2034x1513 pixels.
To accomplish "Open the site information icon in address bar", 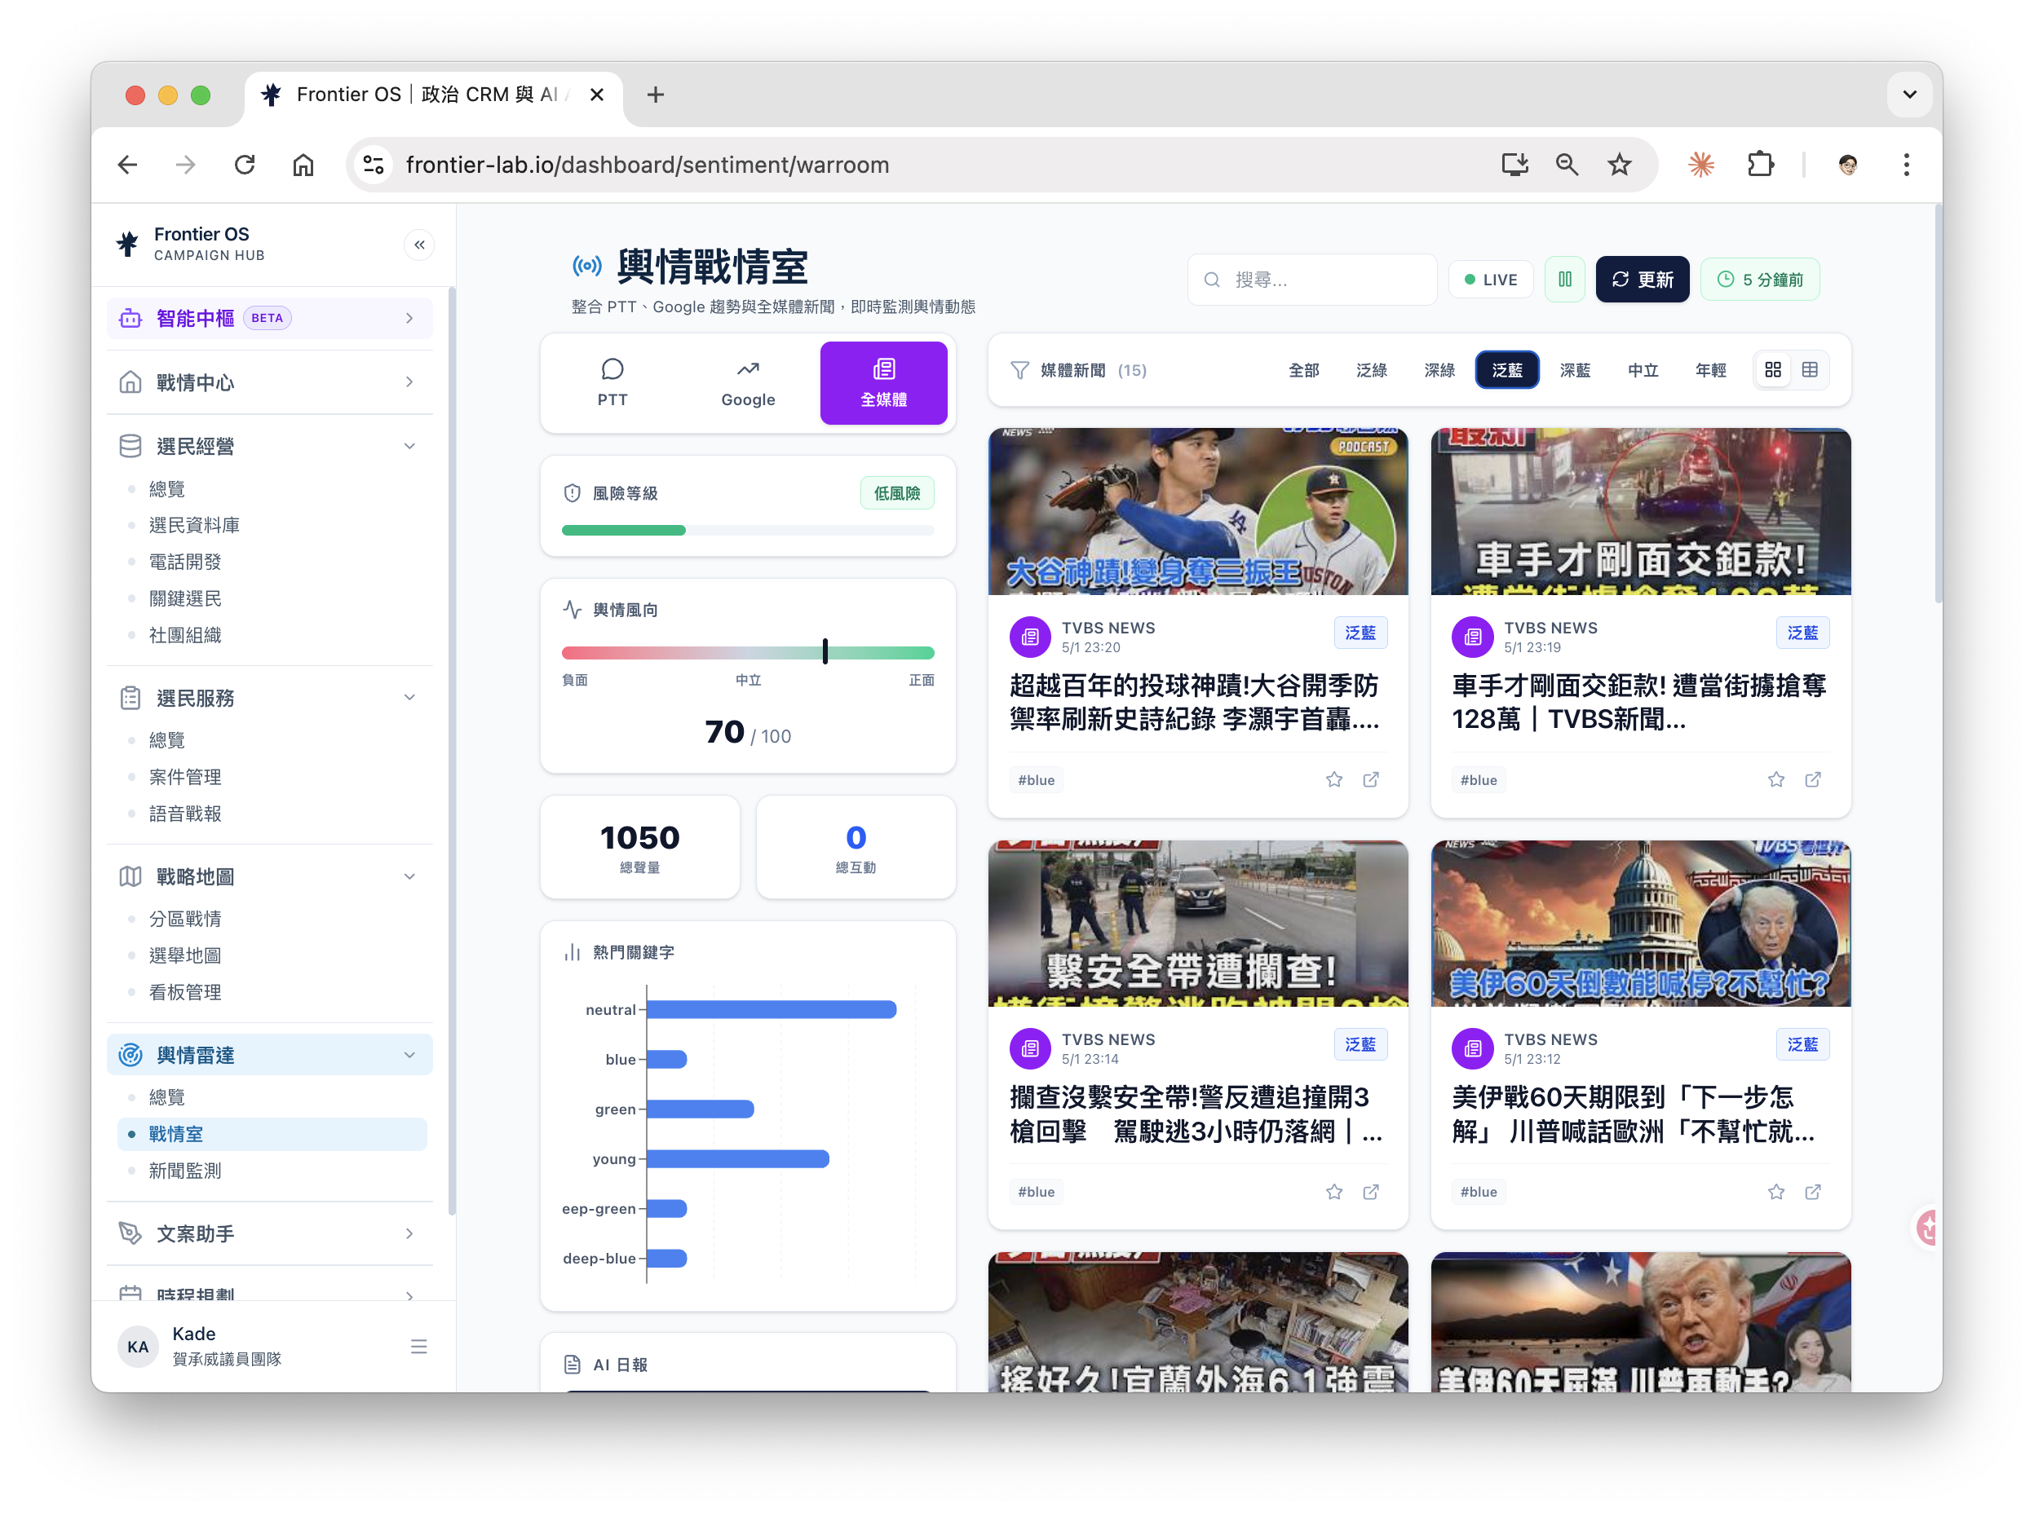I will point(373,165).
